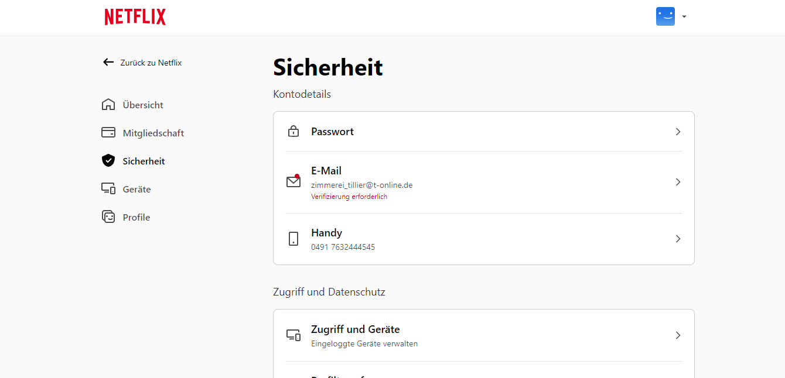Screen dimensions: 785x378
Task: Open the Übersicht sidebar label
Action: [143, 105]
